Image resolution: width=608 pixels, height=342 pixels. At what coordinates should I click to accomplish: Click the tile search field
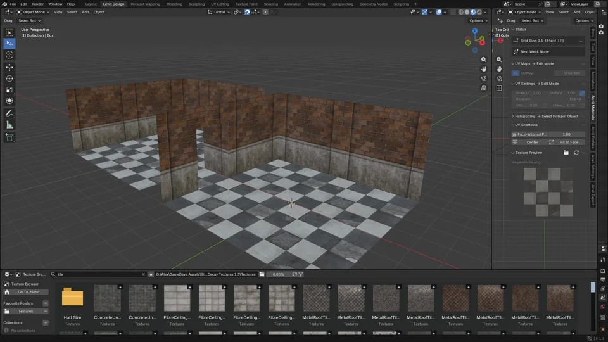pyautogui.click(x=98, y=274)
